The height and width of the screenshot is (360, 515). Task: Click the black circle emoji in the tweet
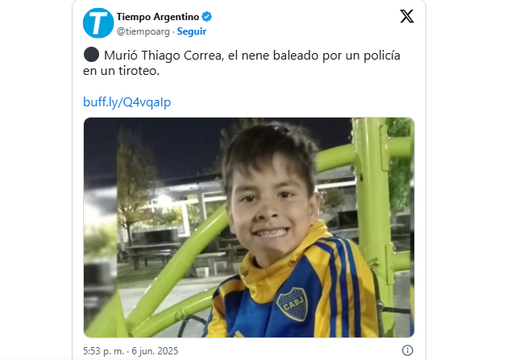click(x=91, y=55)
